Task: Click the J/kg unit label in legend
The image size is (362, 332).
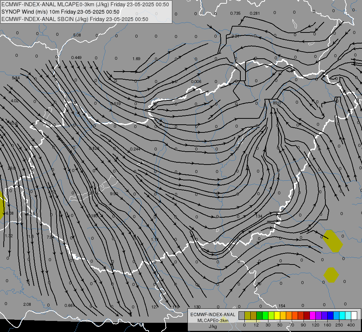Action: click(x=213, y=326)
